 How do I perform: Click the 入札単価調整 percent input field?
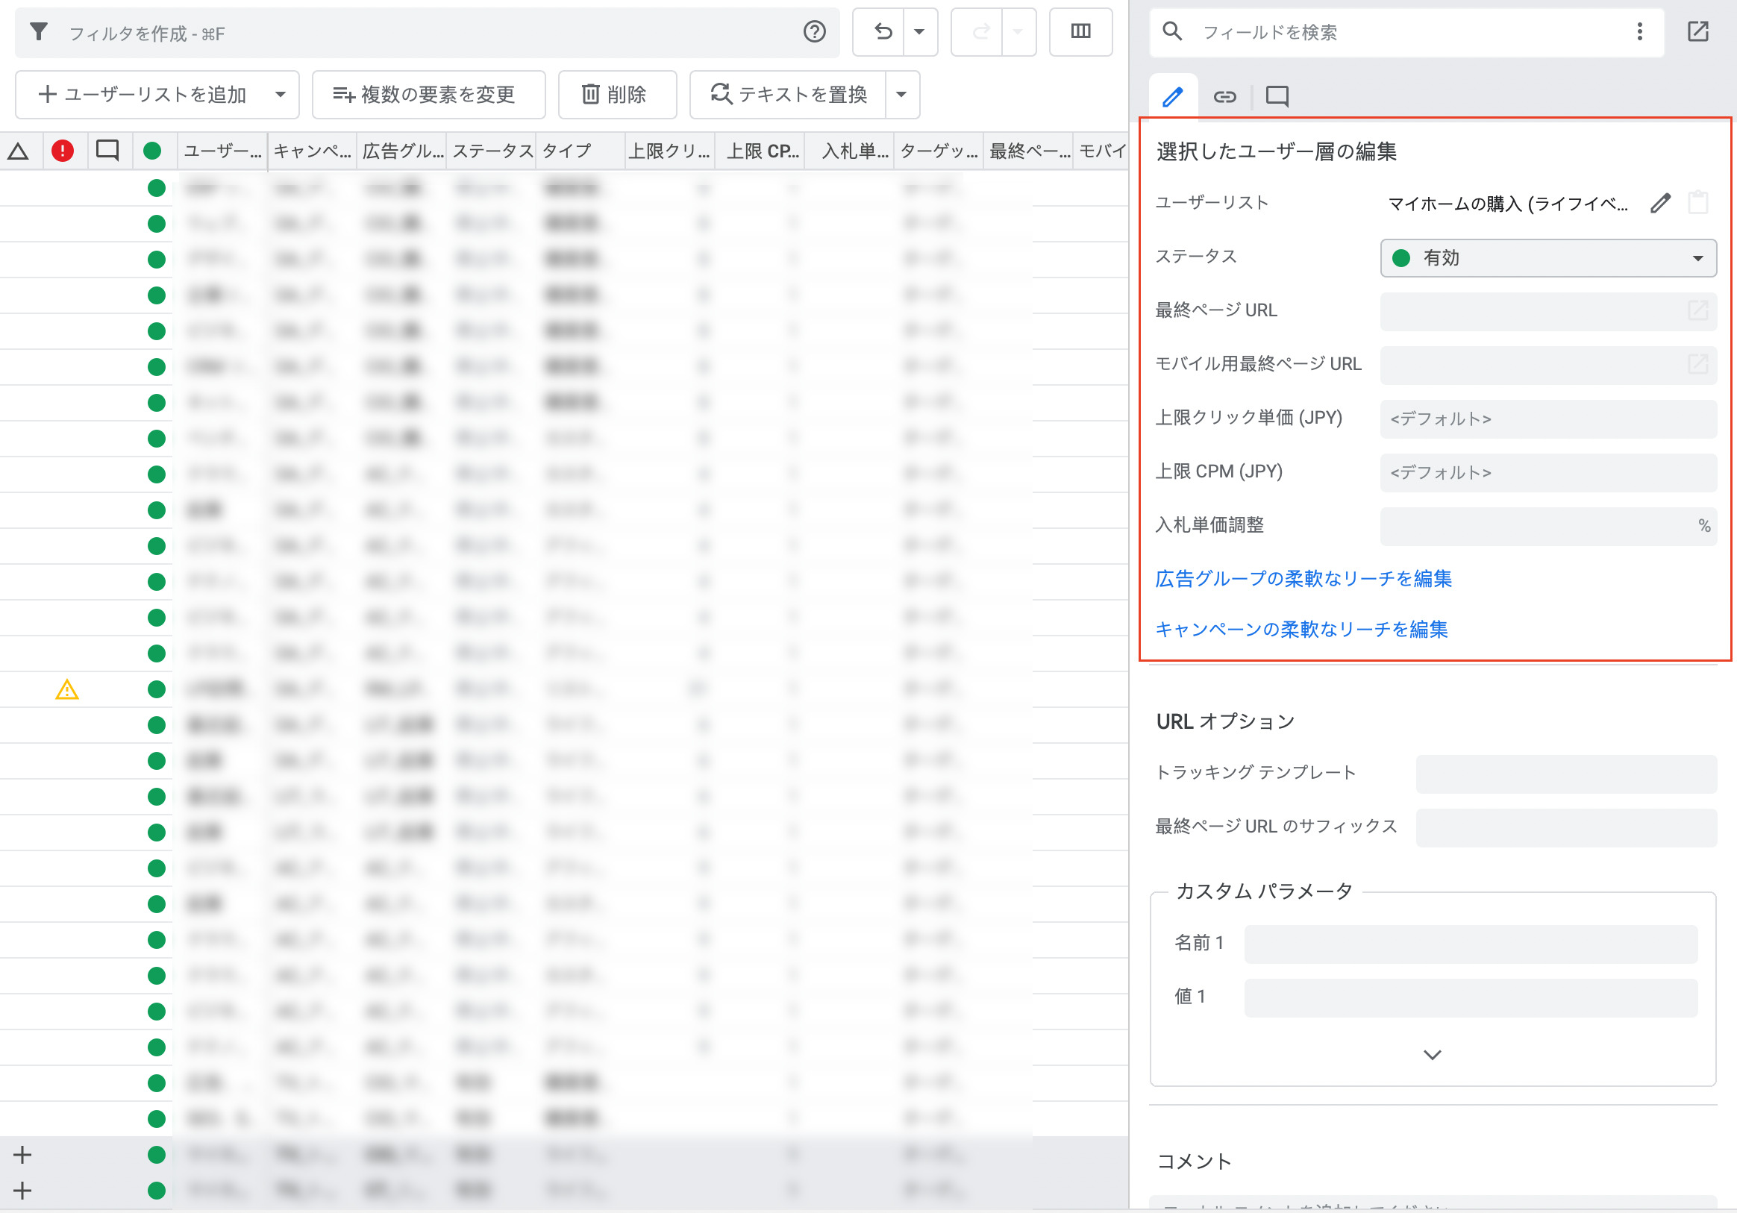coord(1537,527)
